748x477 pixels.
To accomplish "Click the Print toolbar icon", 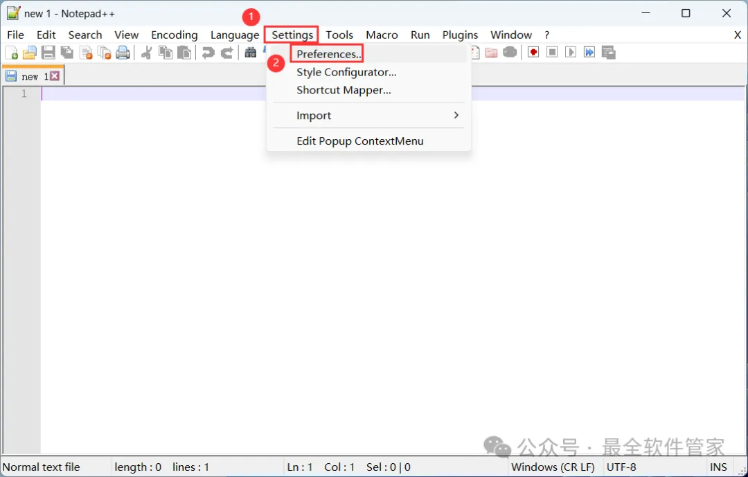I will pos(123,53).
